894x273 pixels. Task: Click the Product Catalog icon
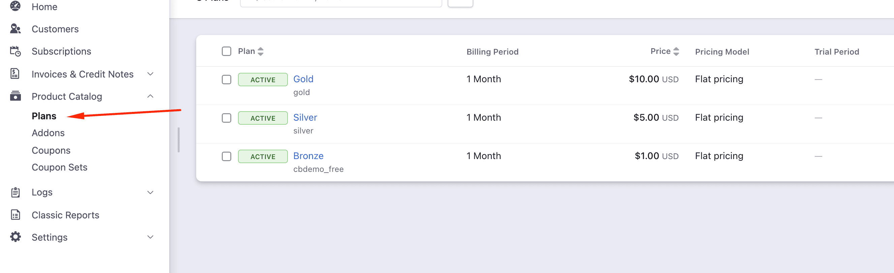click(x=15, y=96)
